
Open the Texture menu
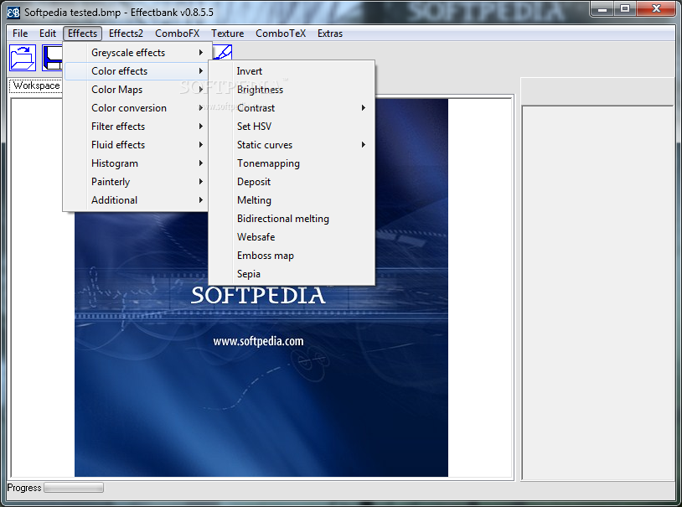tap(228, 34)
